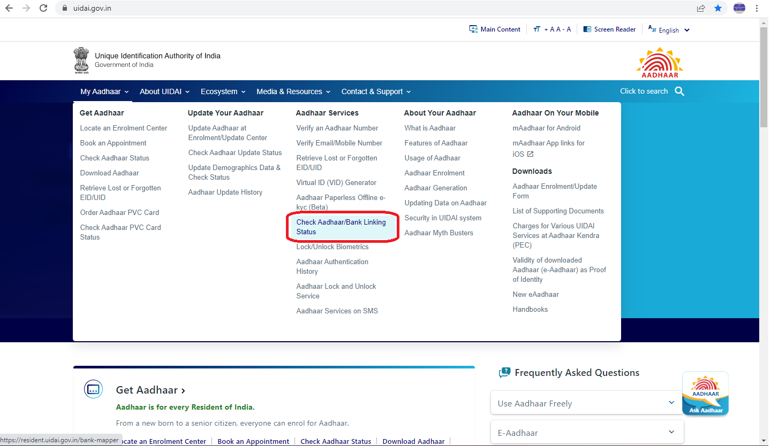Click the Aadhaar logo at top right
The image size is (771, 446).
pos(660,62)
